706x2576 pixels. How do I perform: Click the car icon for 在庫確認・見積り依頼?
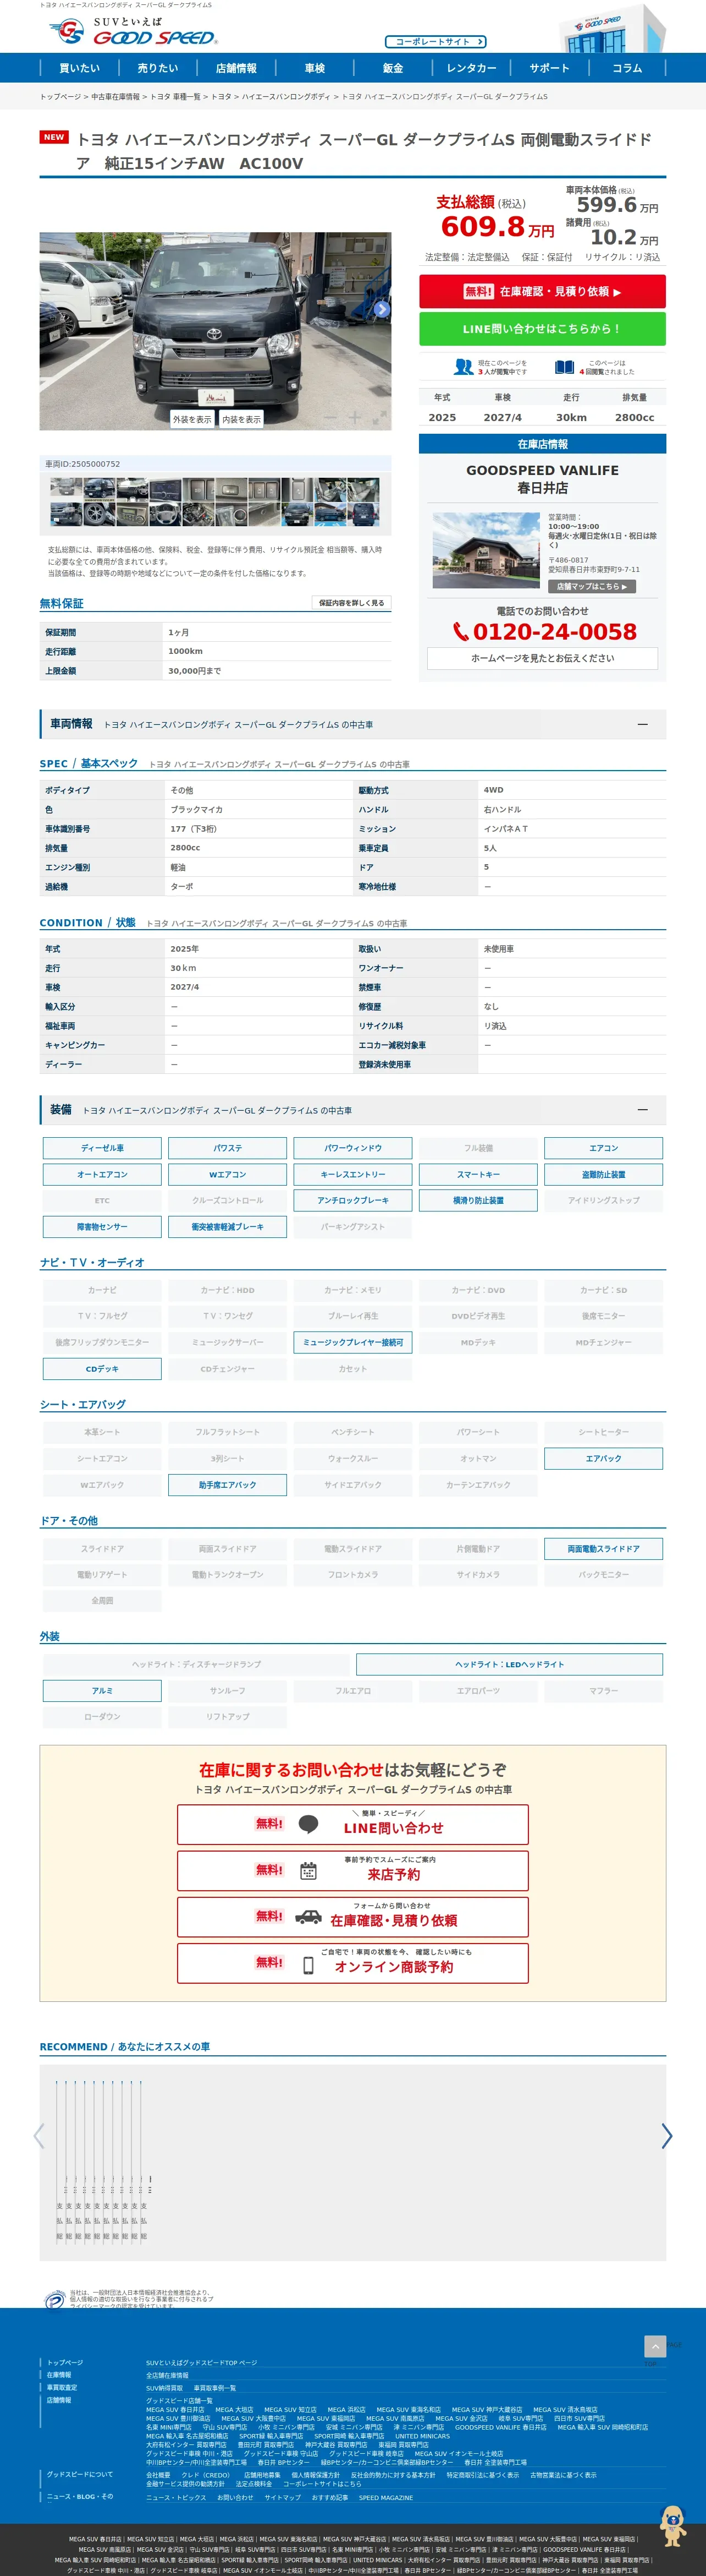point(308,1917)
